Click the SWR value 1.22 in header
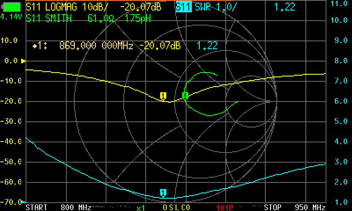The image size is (352, 211). (284, 7)
